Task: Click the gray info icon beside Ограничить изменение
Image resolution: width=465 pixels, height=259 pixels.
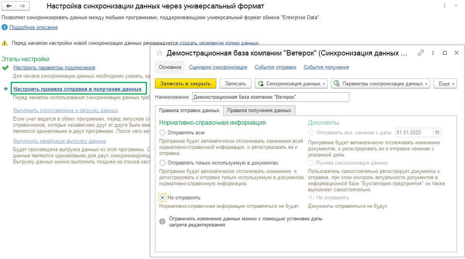Action: point(162,222)
